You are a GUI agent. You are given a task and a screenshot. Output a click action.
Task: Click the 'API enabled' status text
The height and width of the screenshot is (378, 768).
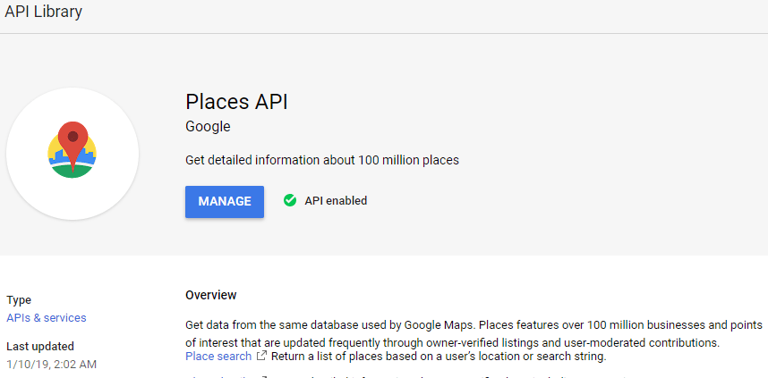(336, 201)
